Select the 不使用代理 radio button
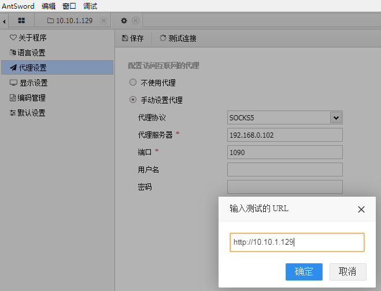The height and width of the screenshot is (291, 381). [133, 82]
